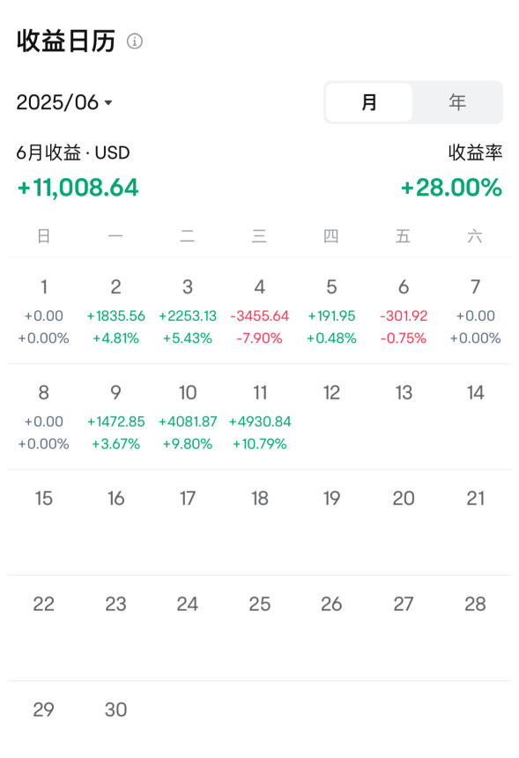
Task: Select day 15 on the calendar
Action: [x=44, y=498]
